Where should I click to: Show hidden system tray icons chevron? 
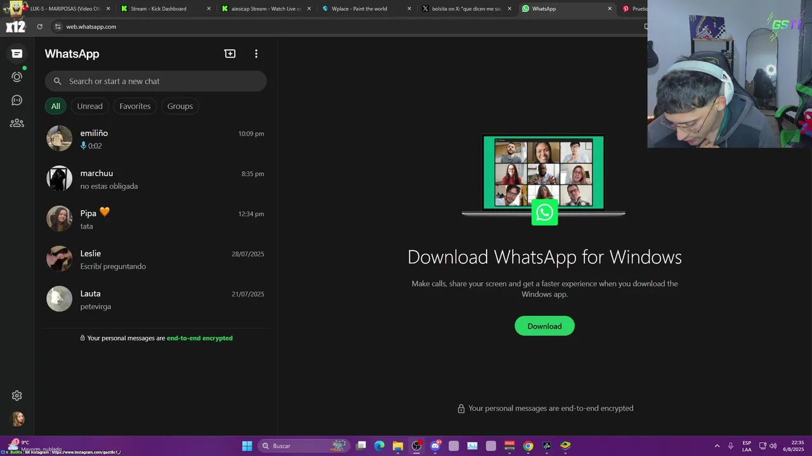[717, 446]
